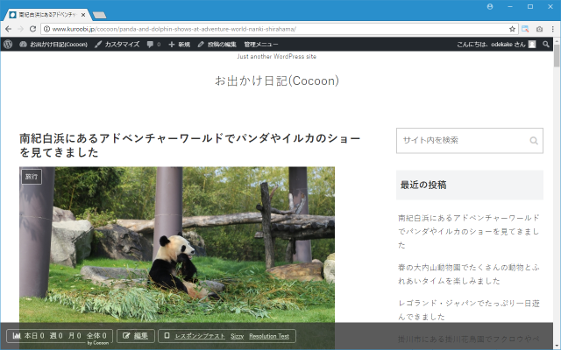
Task: Bookmark this page with the star icon
Action: [512, 29]
